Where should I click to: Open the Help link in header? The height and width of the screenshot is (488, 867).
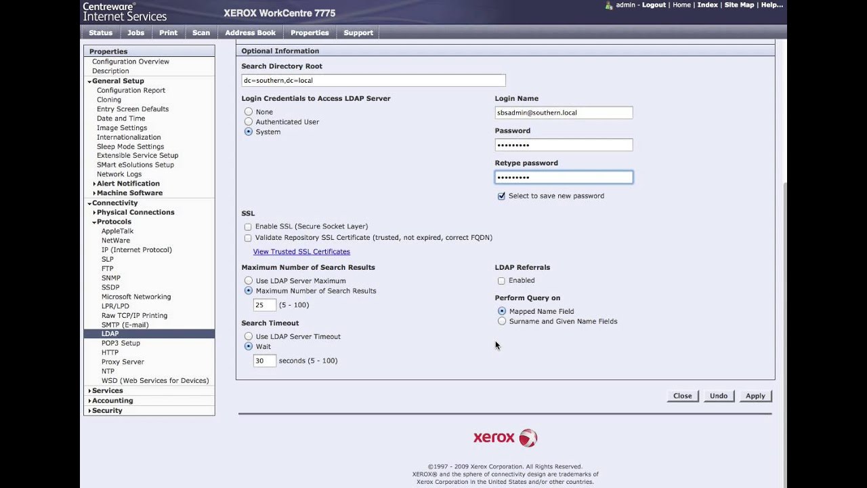(x=771, y=5)
